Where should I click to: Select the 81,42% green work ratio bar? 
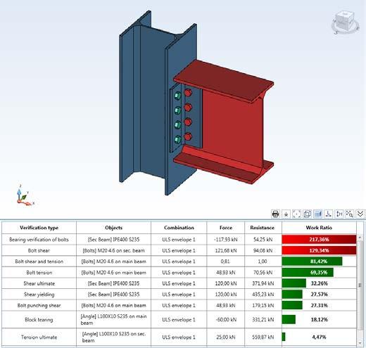[313, 262]
